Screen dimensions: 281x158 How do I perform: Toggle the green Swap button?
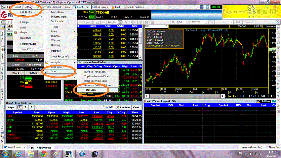[x=92, y=12]
